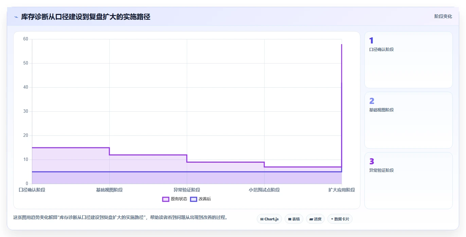This screenshot has width=466, height=237.
Task: Click x-axis label 扩大应用阶段
Action: pos(342,190)
